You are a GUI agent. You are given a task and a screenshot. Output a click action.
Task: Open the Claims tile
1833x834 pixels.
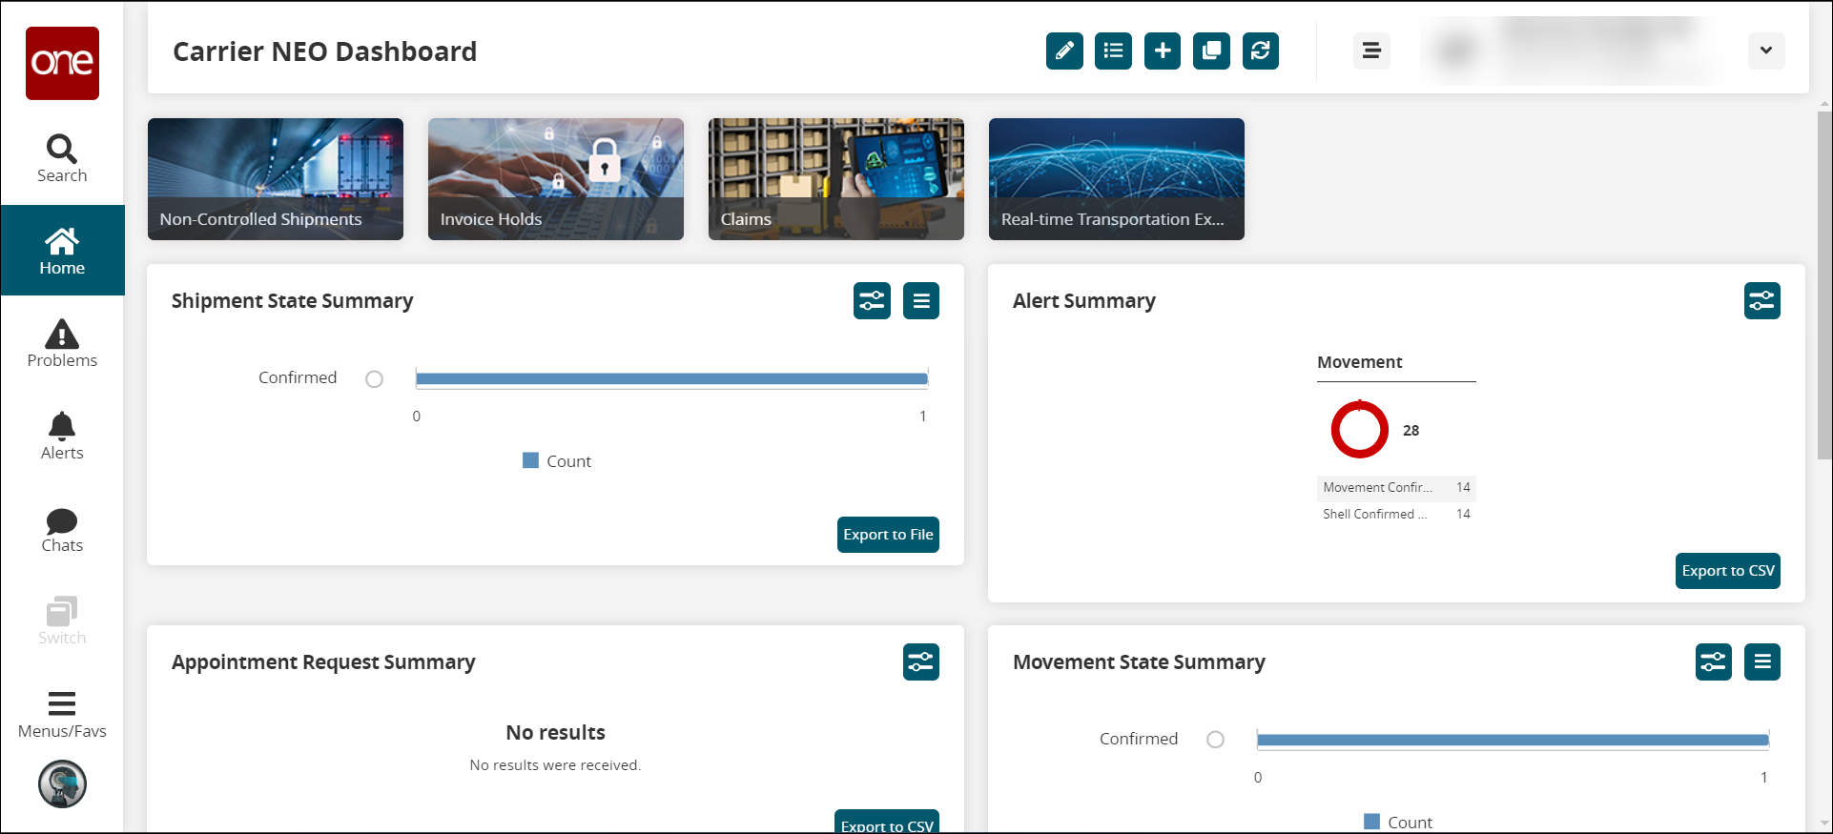pos(836,179)
